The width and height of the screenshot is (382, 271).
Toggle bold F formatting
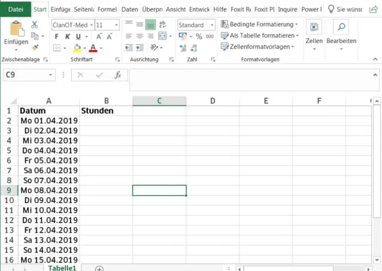(57, 36)
